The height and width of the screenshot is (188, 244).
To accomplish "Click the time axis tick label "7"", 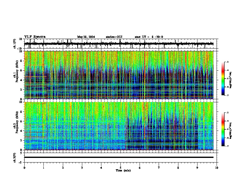I will (x=159, y=168).
